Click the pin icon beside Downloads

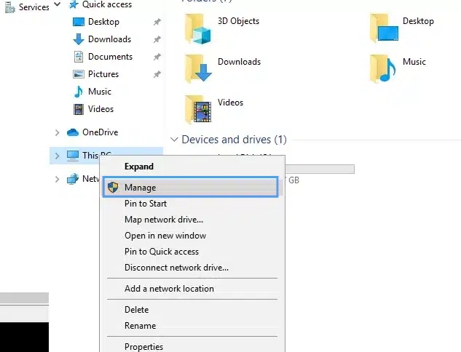(157, 39)
